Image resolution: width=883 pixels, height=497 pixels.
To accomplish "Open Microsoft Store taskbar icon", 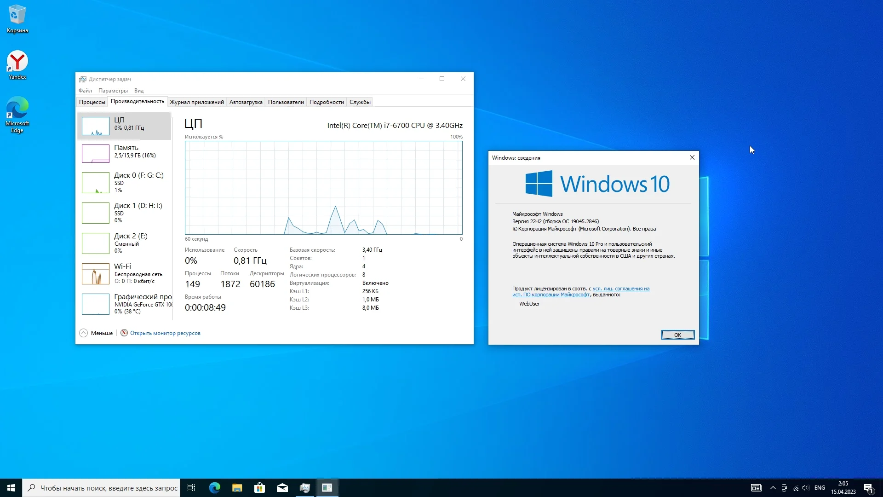I will (259, 488).
